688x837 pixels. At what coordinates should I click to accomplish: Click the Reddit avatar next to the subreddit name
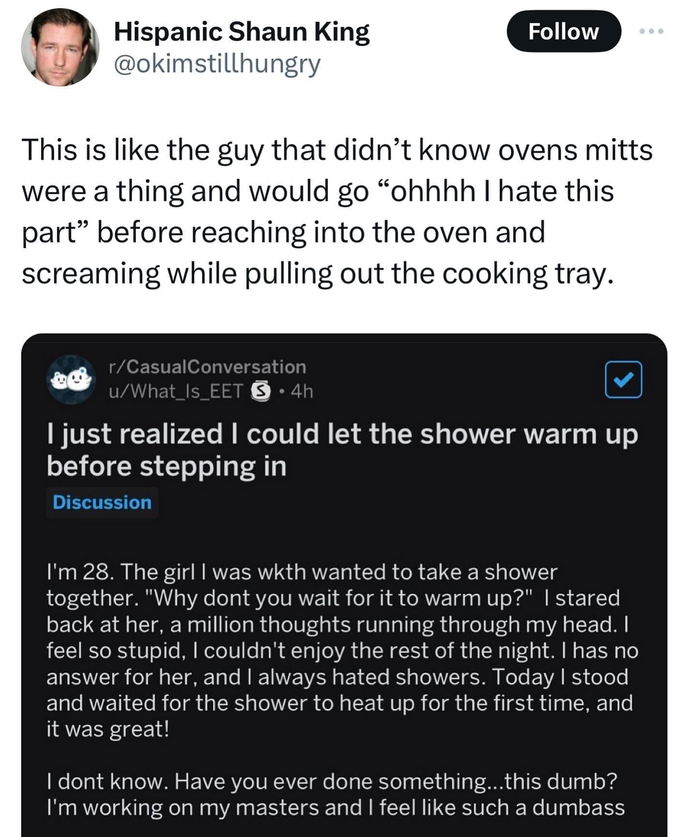(72, 382)
